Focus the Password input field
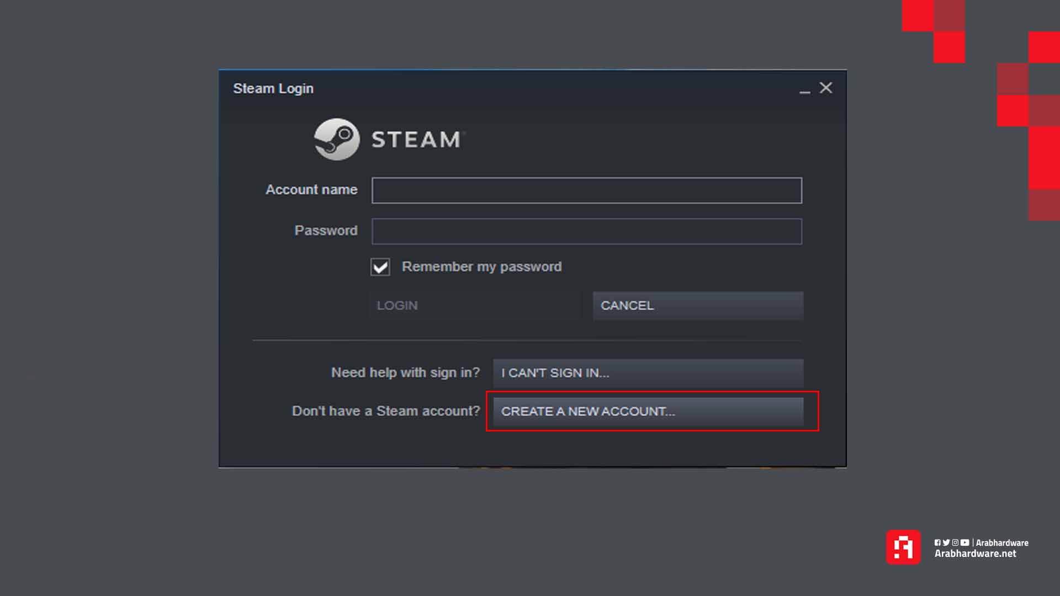 click(586, 231)
